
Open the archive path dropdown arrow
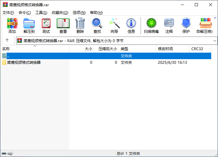(x=215, y=41)
